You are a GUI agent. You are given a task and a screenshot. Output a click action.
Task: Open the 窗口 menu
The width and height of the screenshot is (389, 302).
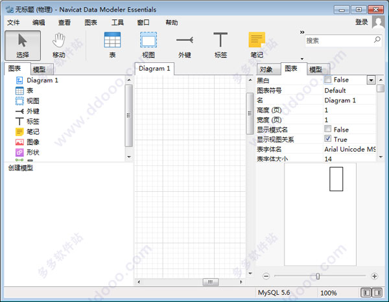point(143,23)
